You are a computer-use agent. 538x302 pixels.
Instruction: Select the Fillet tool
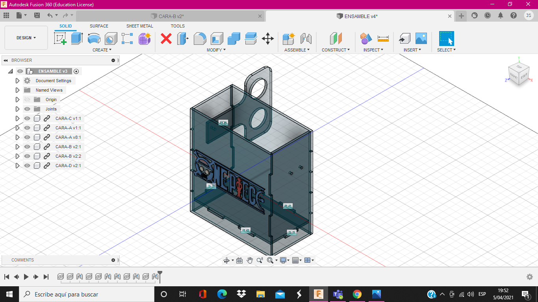[200, 39]
